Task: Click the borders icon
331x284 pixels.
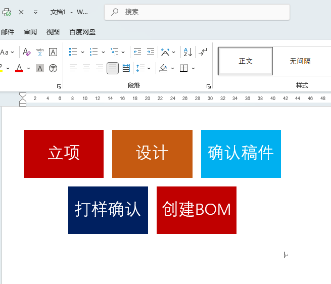Action: (183, 68)
